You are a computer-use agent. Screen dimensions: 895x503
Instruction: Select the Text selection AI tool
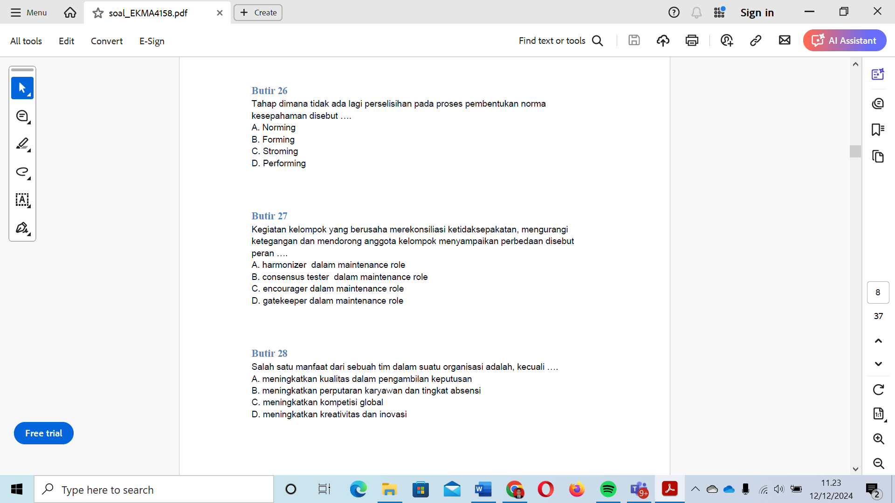(x=23, y=200)
